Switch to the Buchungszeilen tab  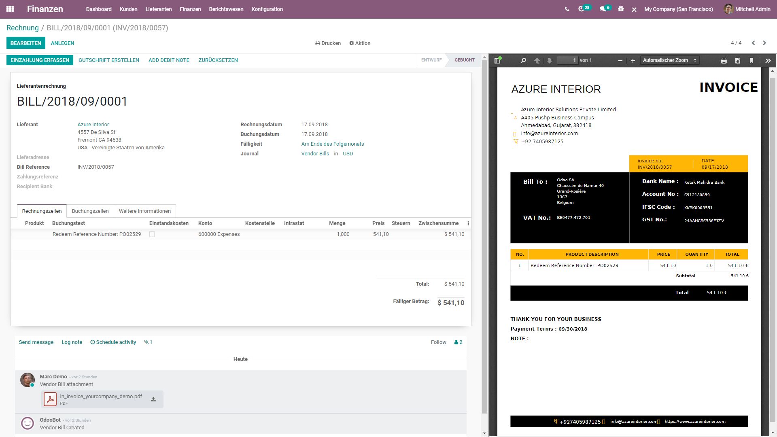[90, 211]
